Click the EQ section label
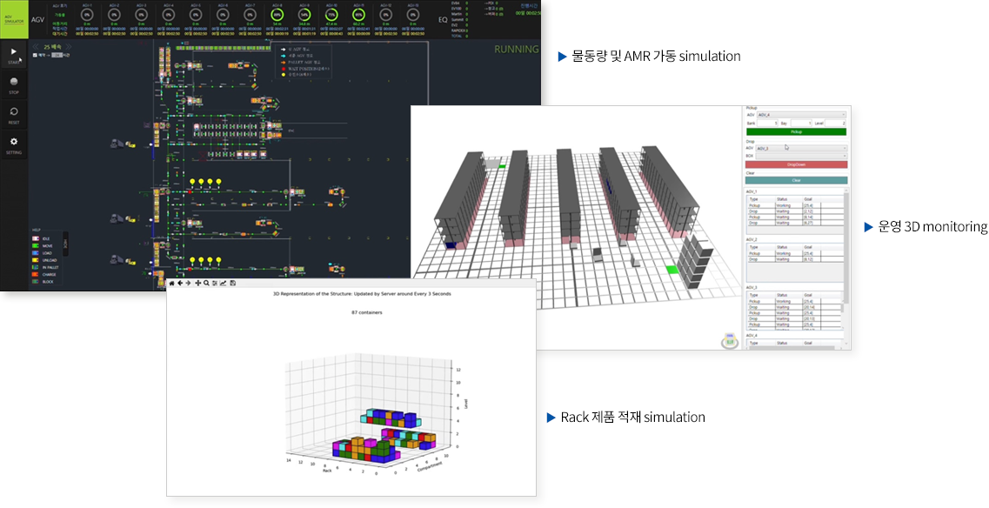989x508 pixels. (443, 19)
